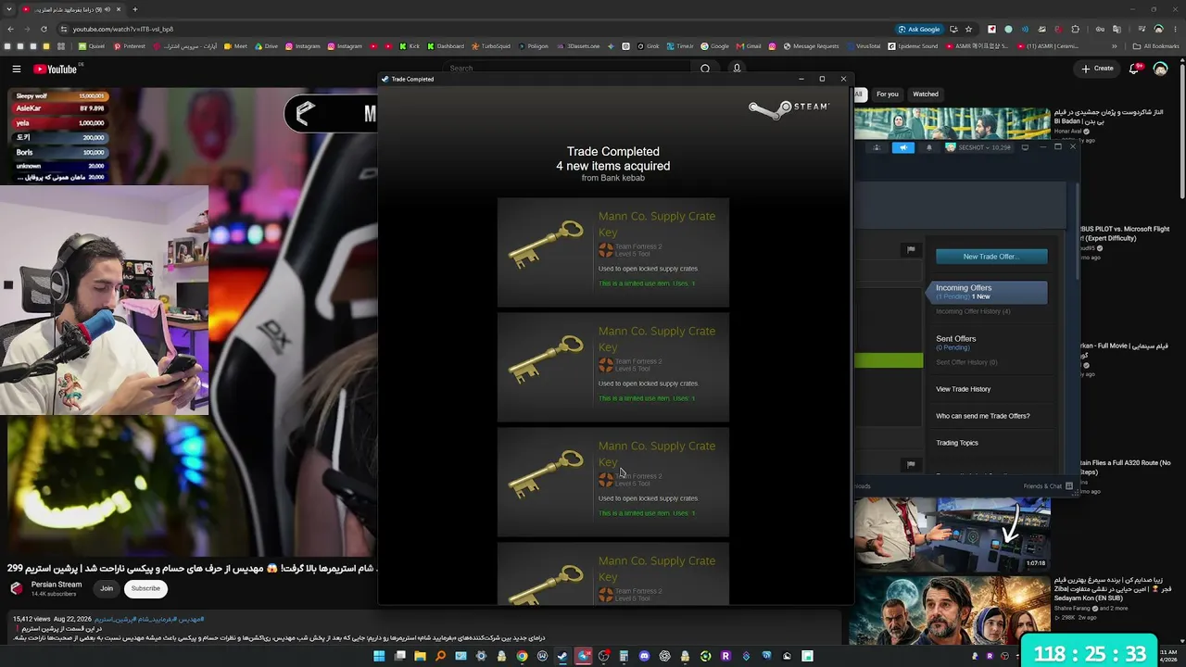Select the second Mann Co. Supply Crate Key
Screen dimensions: 1186x667
click(x=613, y=367)
